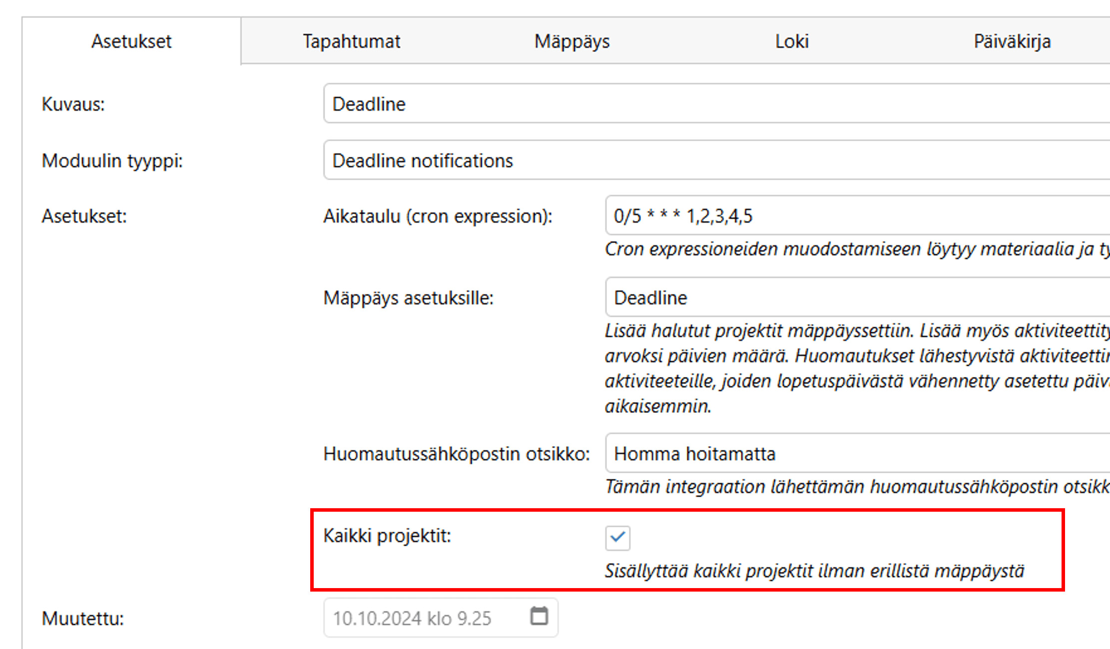This screenshot has height=649, width=1110.
Task: Click the Kuvaus label
Action: point(73,104)
